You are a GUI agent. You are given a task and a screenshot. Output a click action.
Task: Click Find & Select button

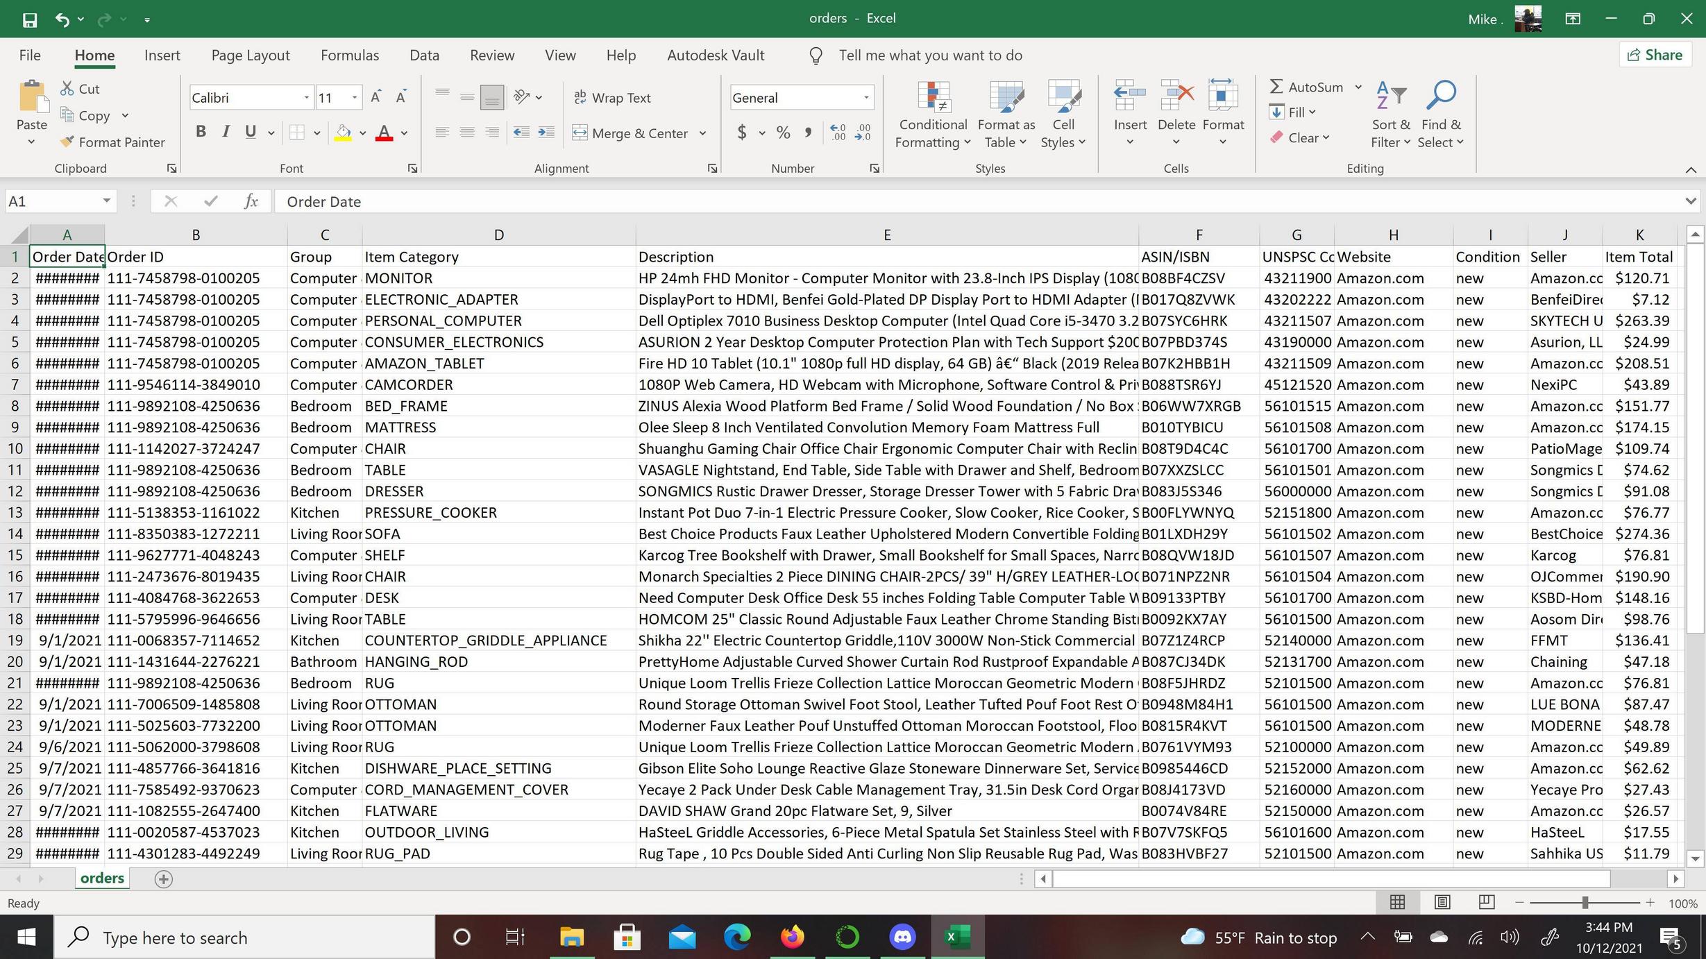1442,114
